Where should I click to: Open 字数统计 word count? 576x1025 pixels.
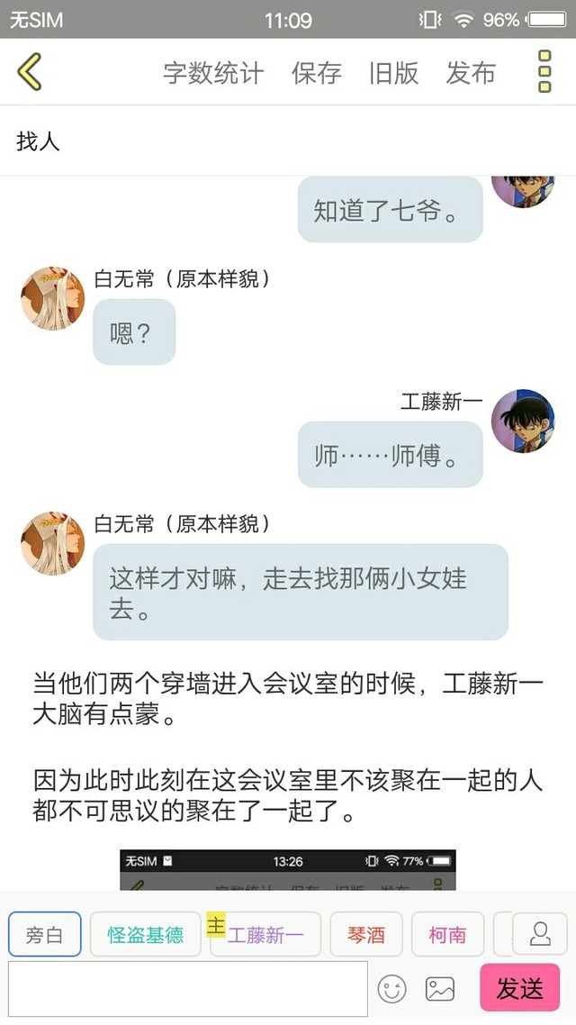(x=213, y=72)
